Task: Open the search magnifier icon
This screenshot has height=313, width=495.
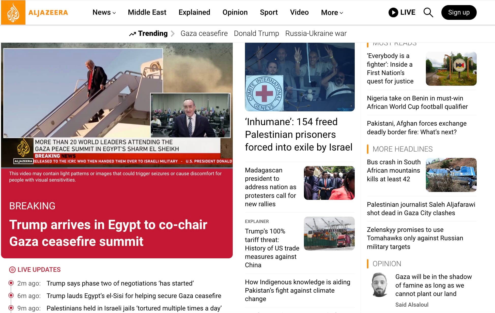Action: pos(428,12)
